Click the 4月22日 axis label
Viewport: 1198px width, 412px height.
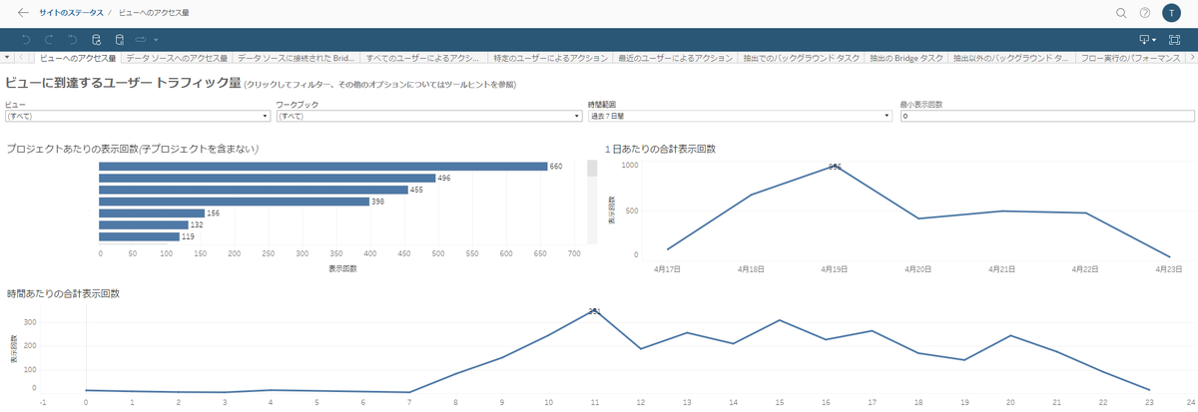point(1086,268)
